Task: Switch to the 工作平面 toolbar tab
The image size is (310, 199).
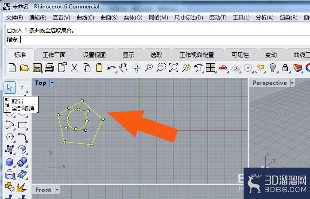Action: pos(54,55)
